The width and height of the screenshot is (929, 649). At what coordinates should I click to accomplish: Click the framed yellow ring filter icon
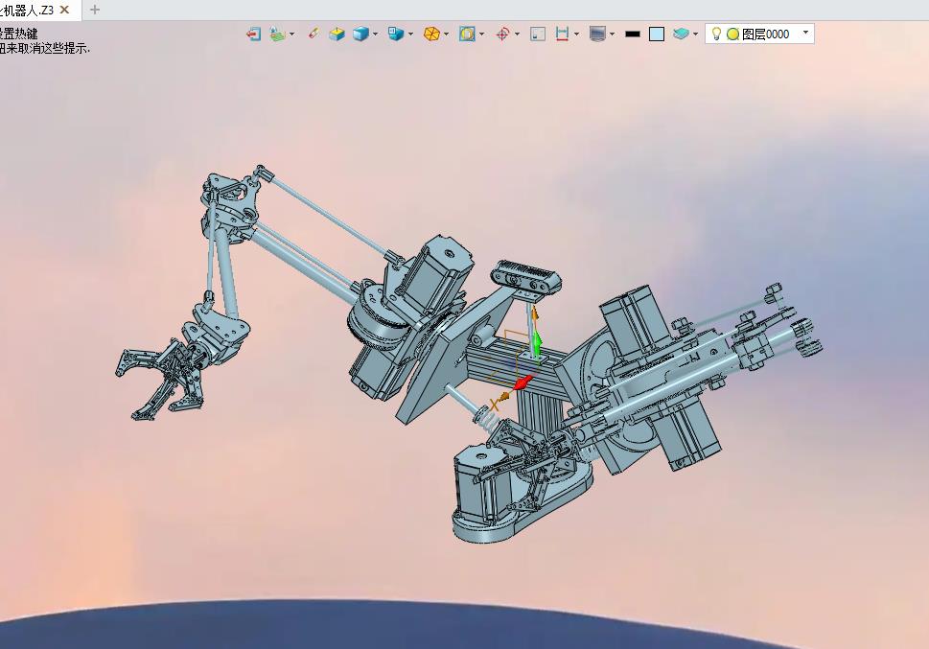coord(467,35)
